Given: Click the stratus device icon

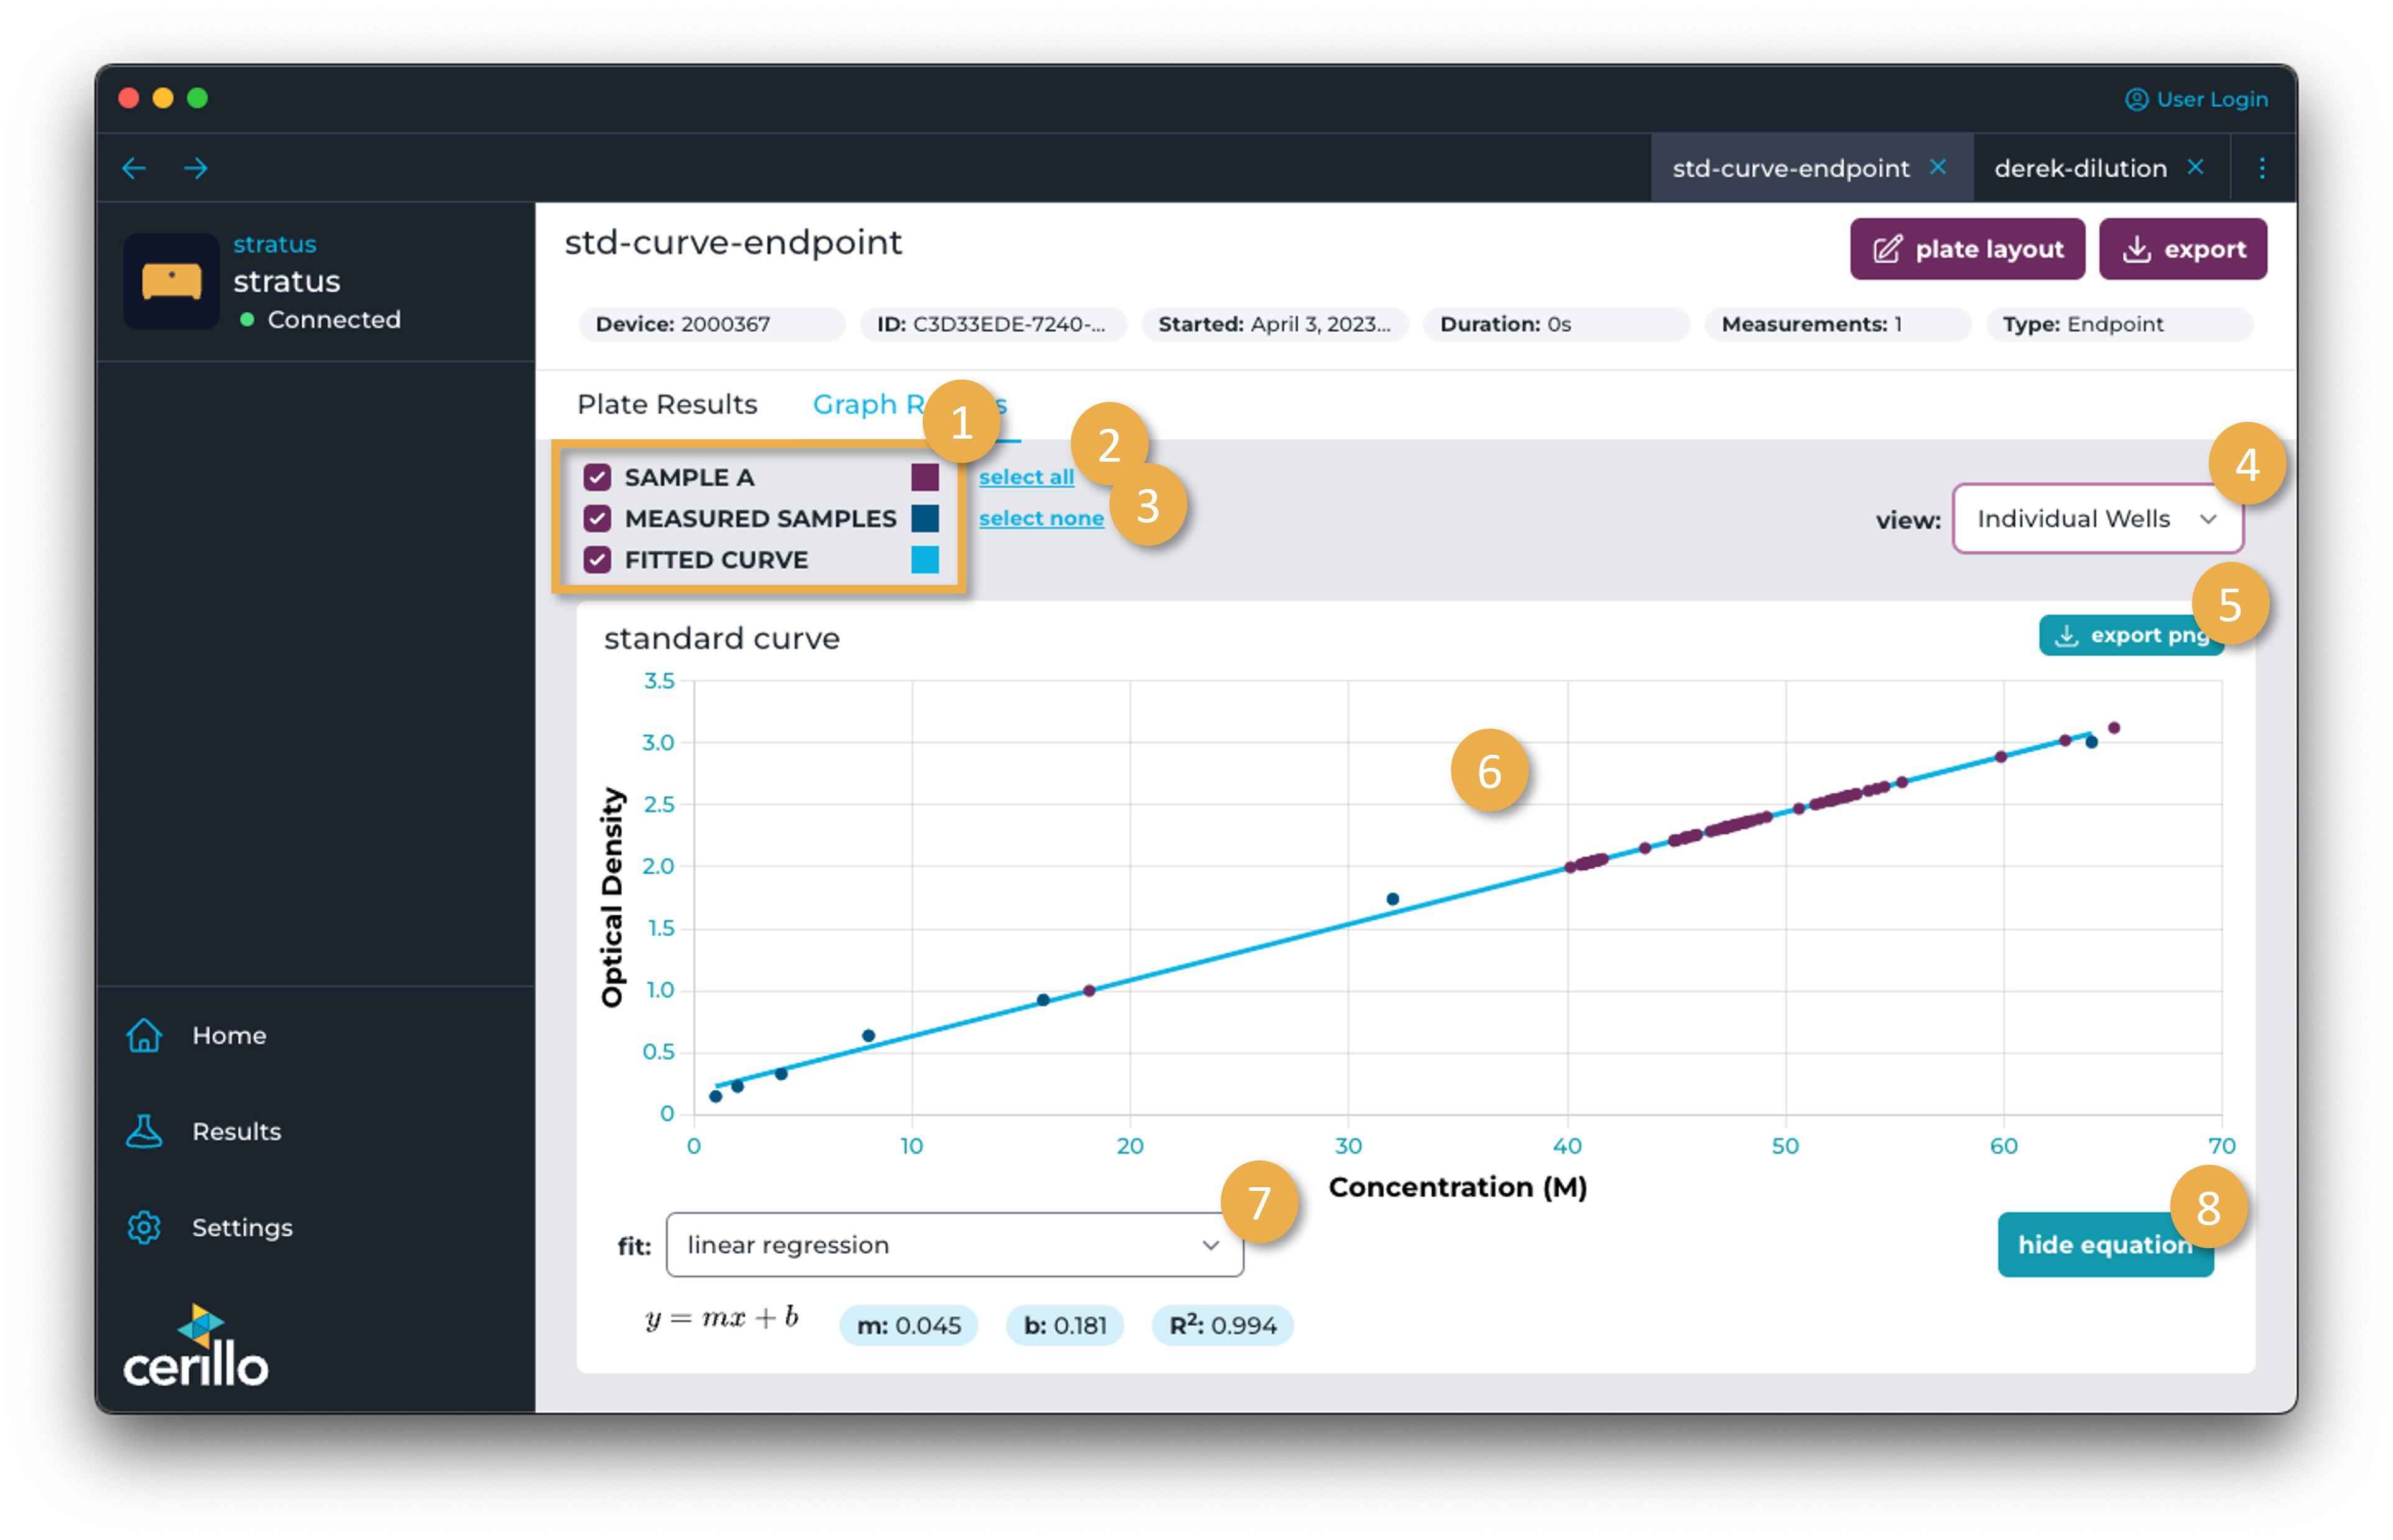Looking at the screenshot, I should pyautogui.click(x=171, y=282).
